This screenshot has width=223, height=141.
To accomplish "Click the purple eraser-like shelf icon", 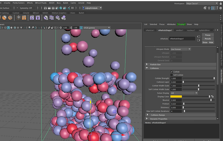I will (64, 18).
